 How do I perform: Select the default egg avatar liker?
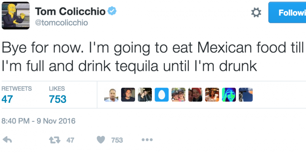pos(161,95)
